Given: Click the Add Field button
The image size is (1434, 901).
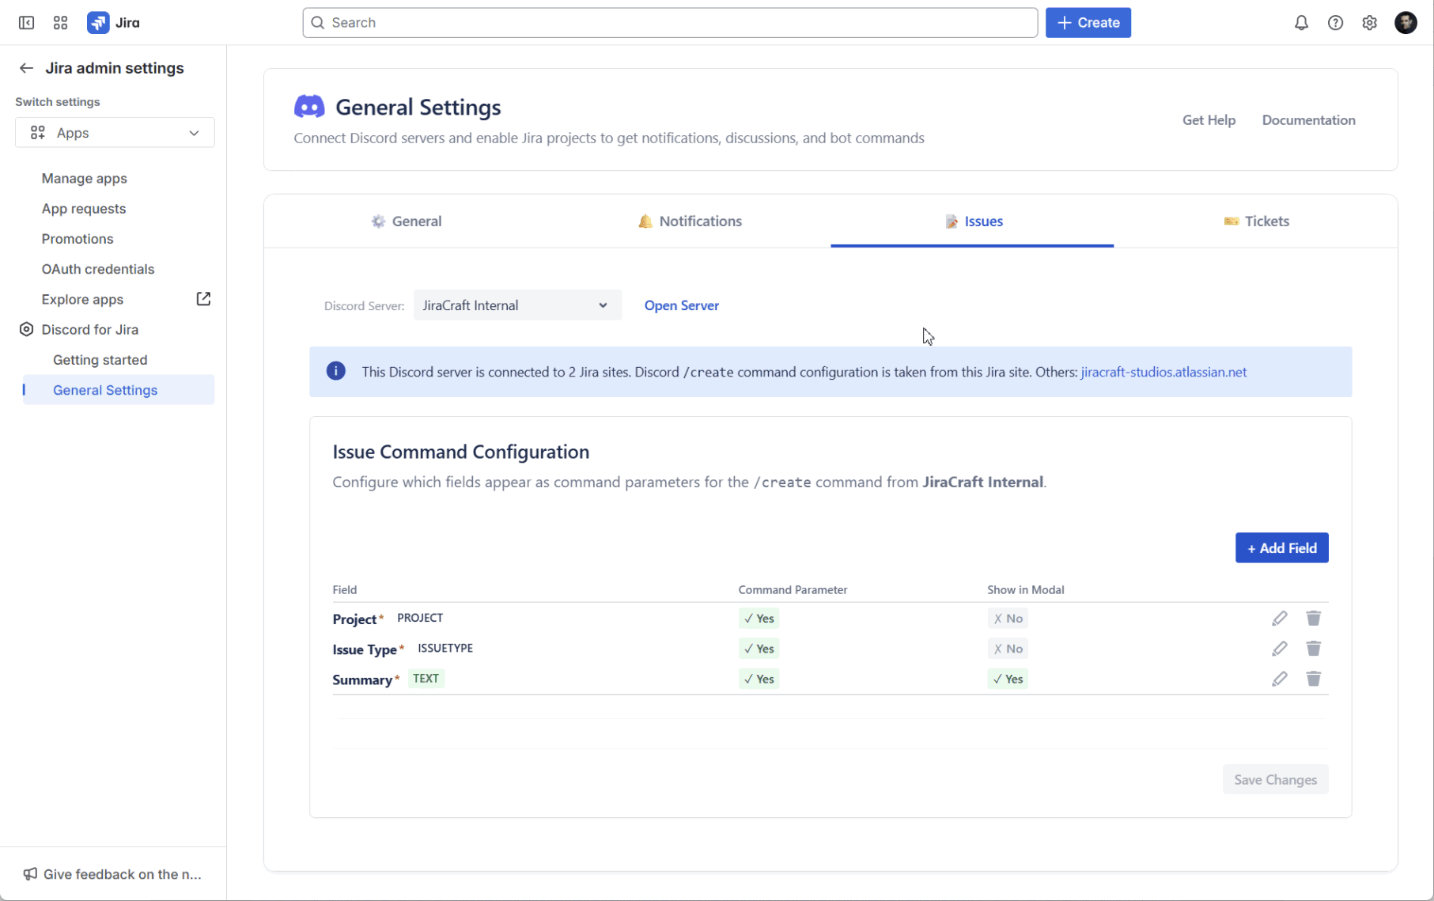Looking at the screenshot, I should (x=1281, y=548).
